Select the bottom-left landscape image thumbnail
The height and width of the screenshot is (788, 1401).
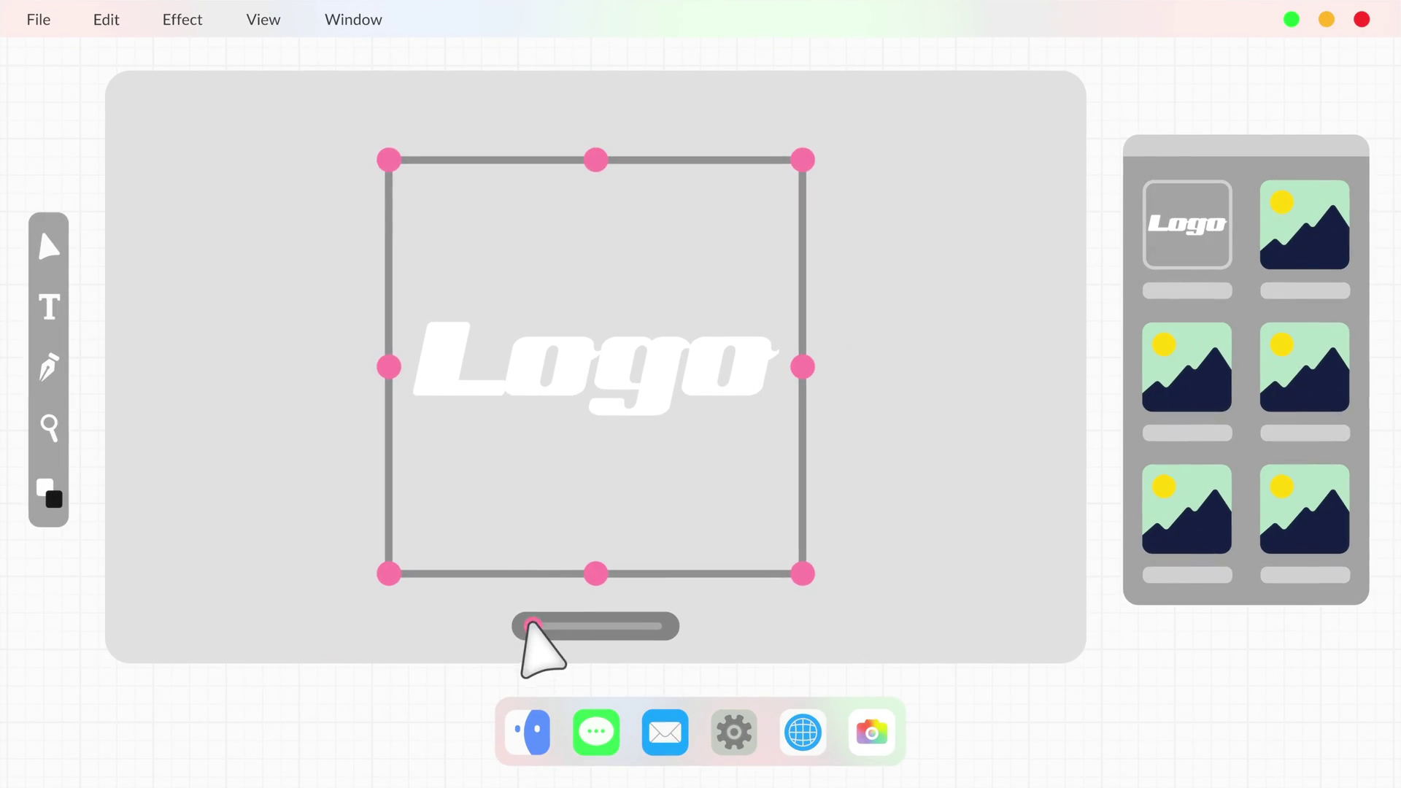(x=1186, y=509)
